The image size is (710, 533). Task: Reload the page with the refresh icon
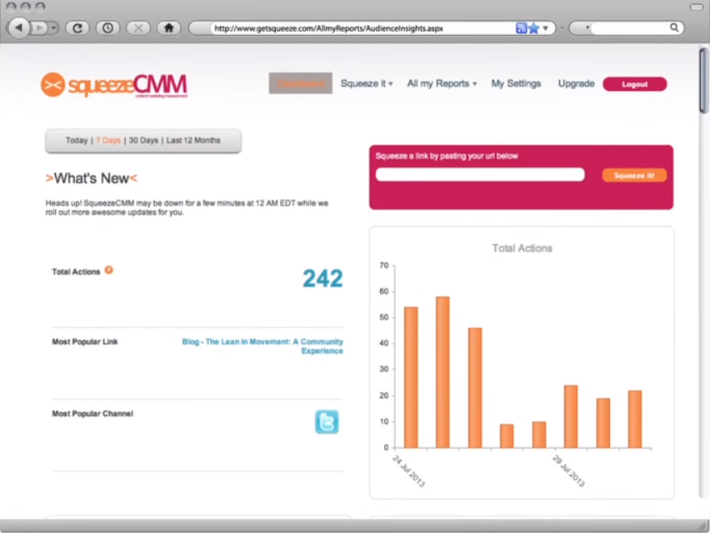click(77, 28)
